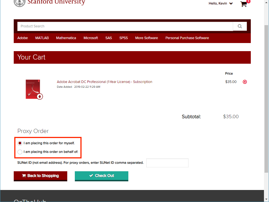Open Personal Purchase Software section
Screen dimensions: 269x202
click(x=187, y=38)
